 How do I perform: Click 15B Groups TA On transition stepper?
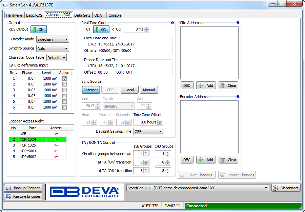[146, 162]
